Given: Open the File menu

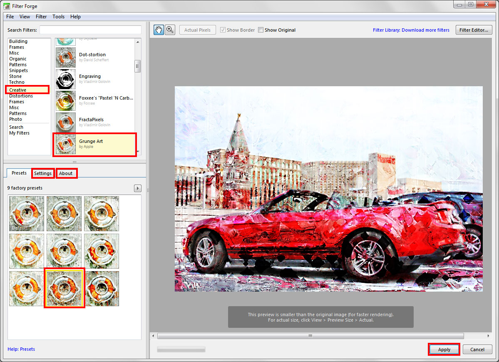Looking at the screenshot, I should coord(10,17).
